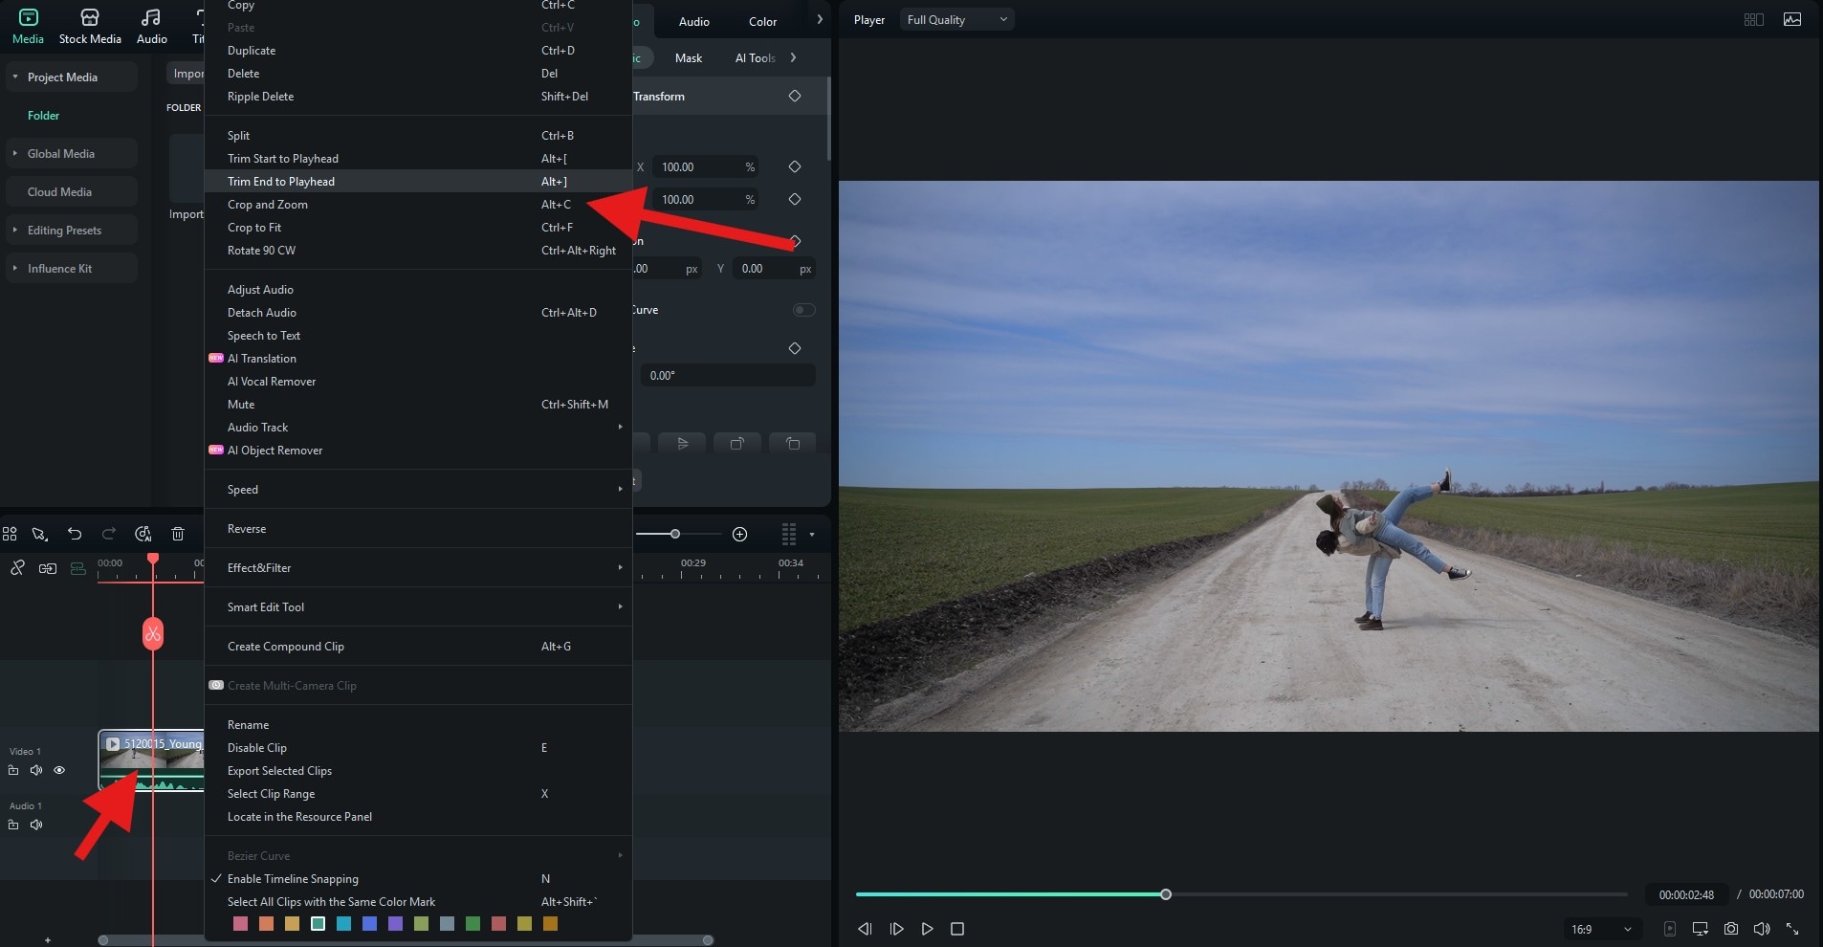Open the Speed submenu
The image size is (1823, 947).
click(418, 489)
